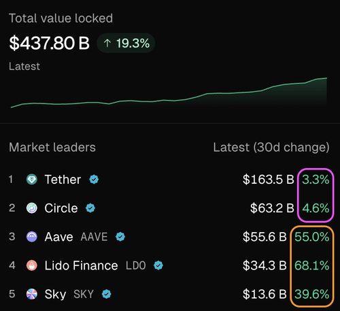Open the Tether market leader entry

[x=170, y=180]
